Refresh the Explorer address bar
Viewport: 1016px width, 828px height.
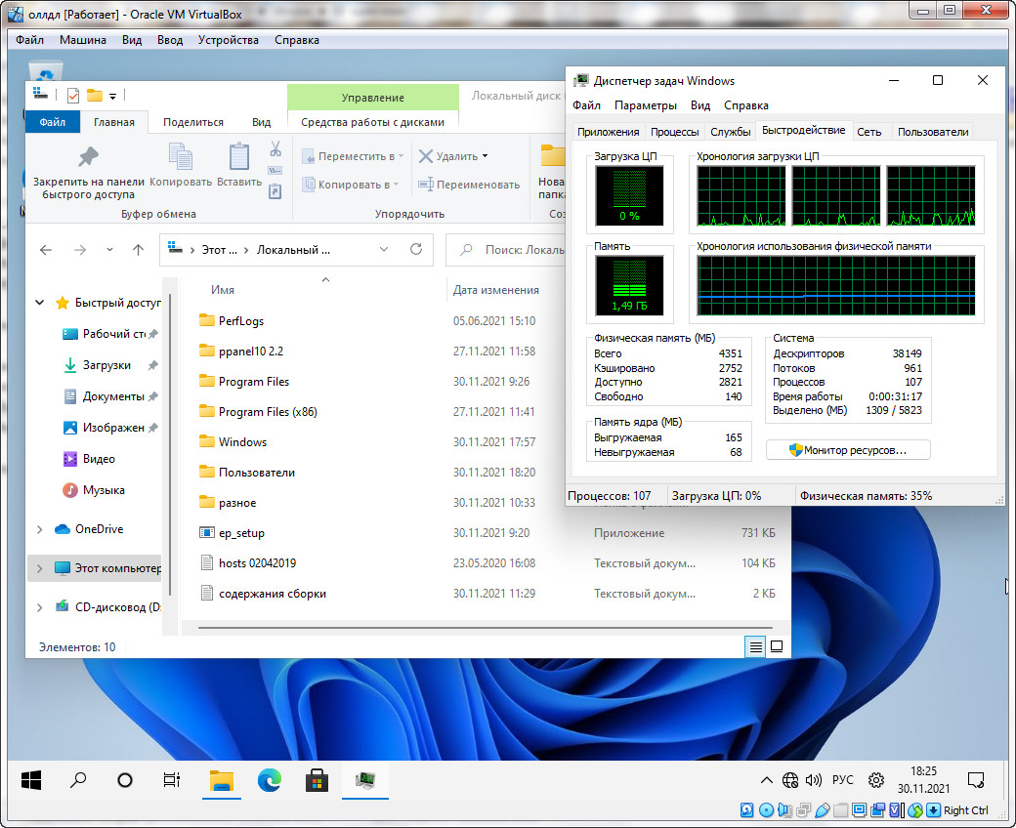416,249
